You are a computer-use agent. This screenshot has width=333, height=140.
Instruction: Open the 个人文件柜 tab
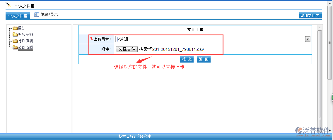18,16
